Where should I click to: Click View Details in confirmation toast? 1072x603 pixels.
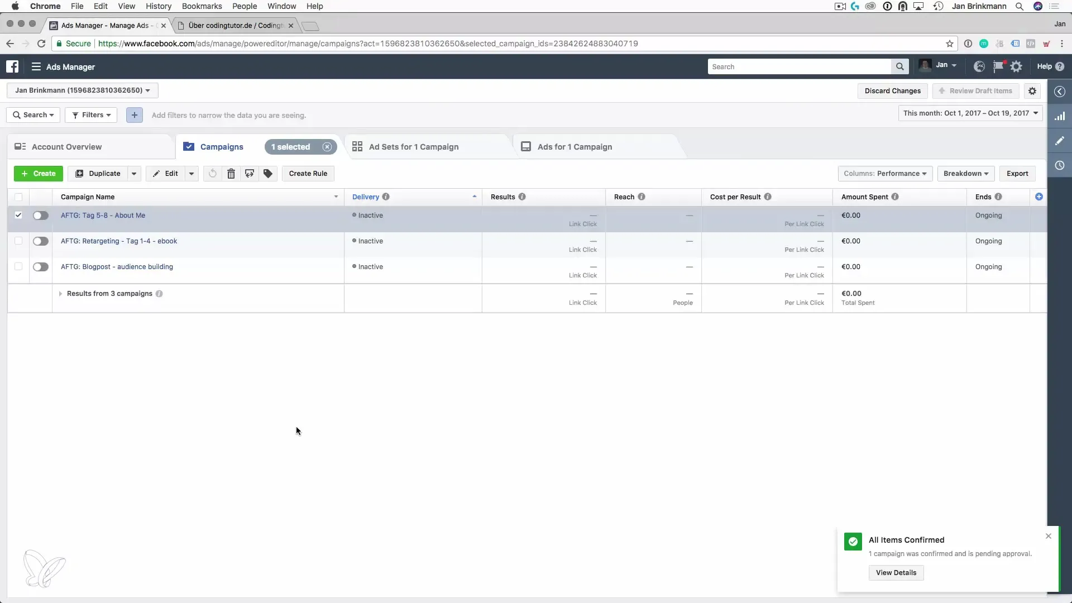[x=896, y=573]
